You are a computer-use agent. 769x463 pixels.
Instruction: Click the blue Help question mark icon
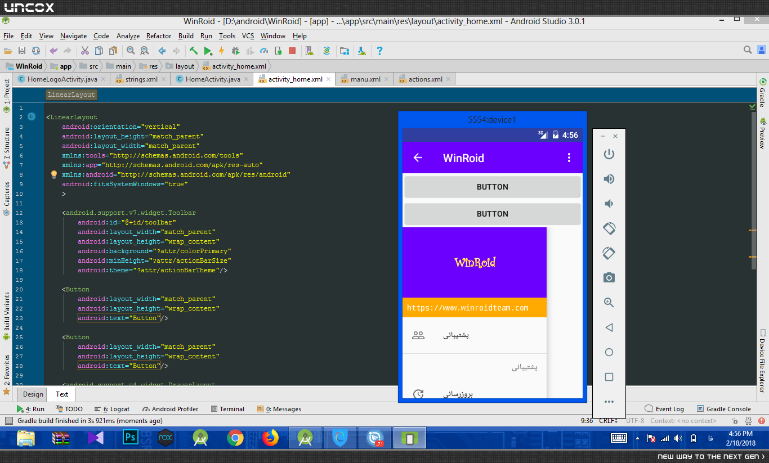379,51
